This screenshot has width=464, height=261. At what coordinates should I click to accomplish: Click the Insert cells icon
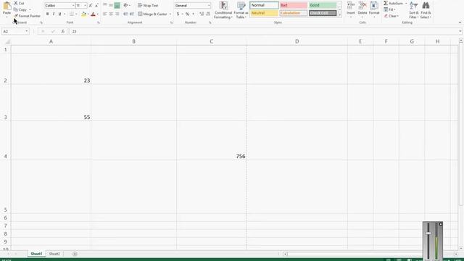(351, 6)
